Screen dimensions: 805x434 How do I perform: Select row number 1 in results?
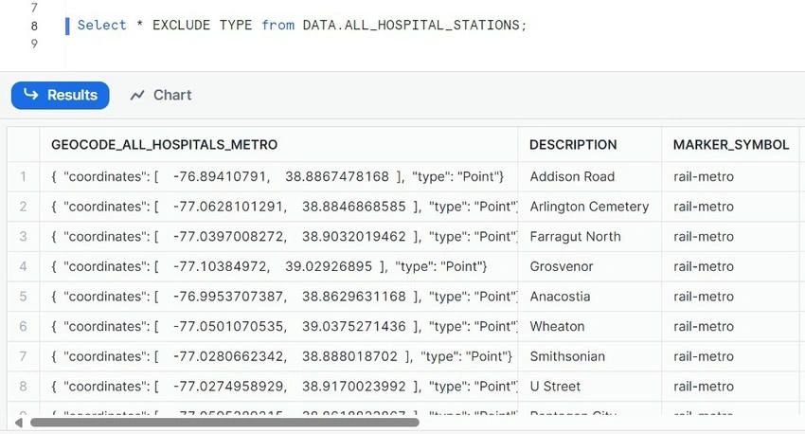pyautogui.click(x=23, y=176)
